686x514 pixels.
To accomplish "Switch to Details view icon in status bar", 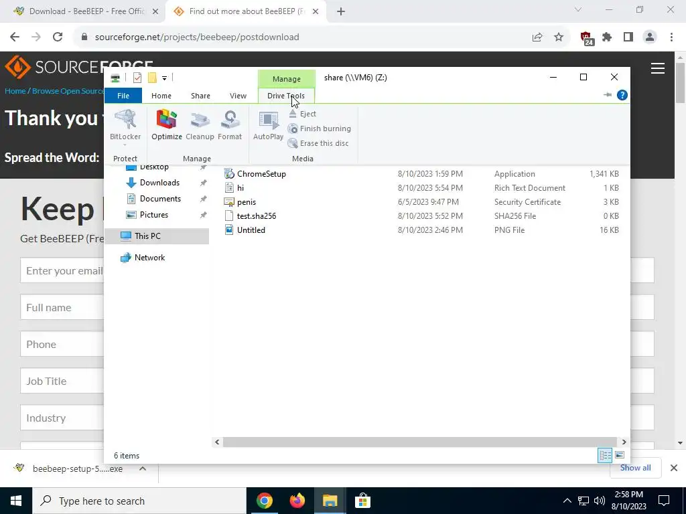I will [x=605, y=455].
